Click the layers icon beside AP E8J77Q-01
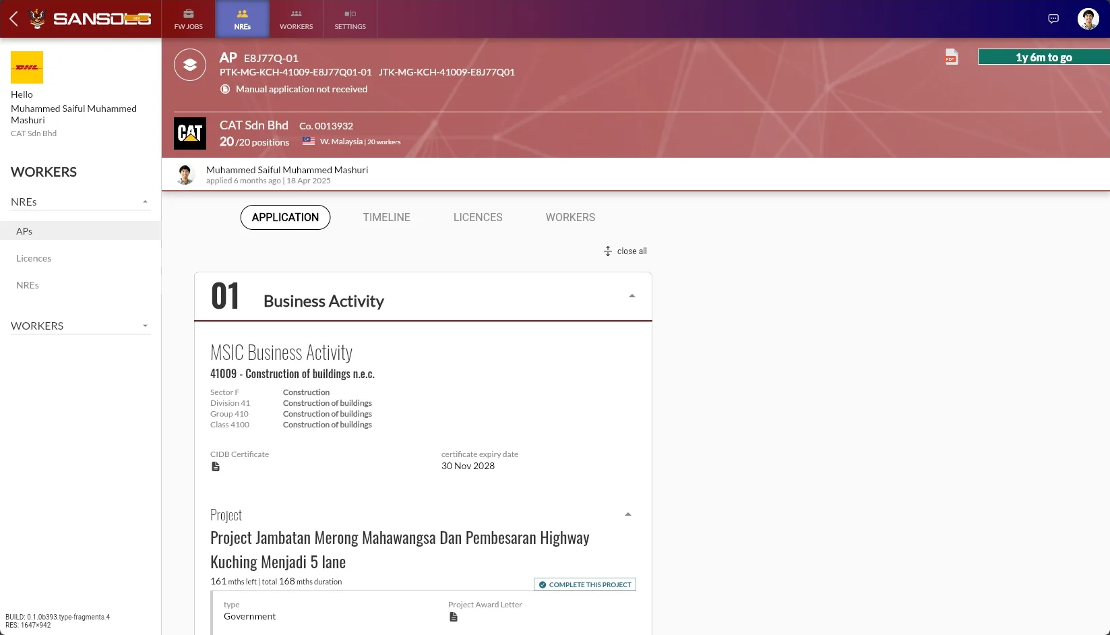This screenshot has width=1110, height=635. [190, 65]
